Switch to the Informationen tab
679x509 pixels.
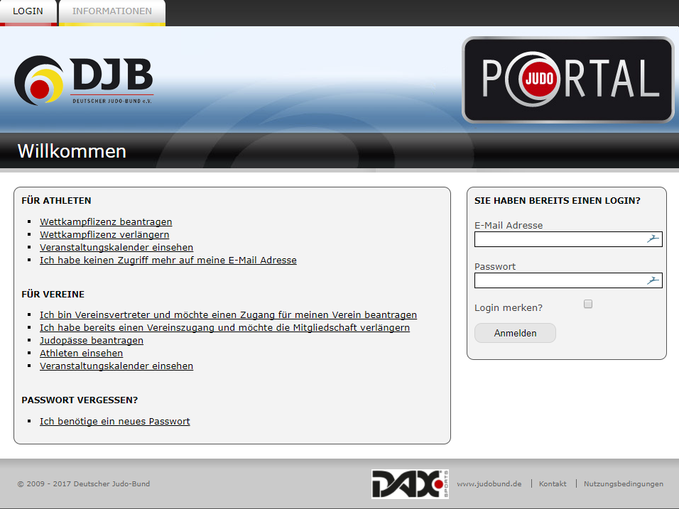tap(112, 11)
